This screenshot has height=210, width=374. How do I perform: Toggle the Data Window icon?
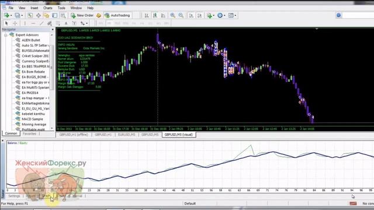coord(39,16)
